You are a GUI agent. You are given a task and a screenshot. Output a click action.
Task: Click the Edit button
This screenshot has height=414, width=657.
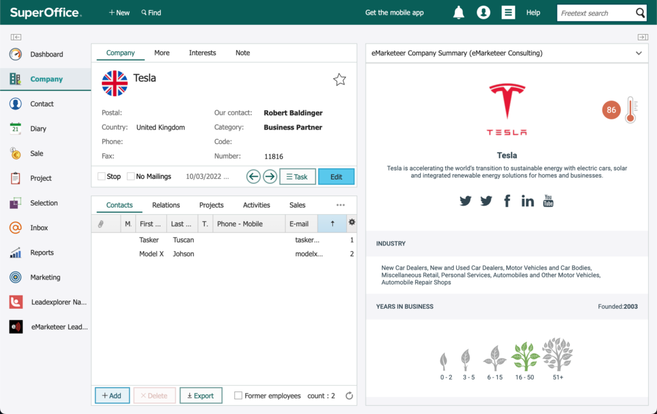[x=336, y=177]
